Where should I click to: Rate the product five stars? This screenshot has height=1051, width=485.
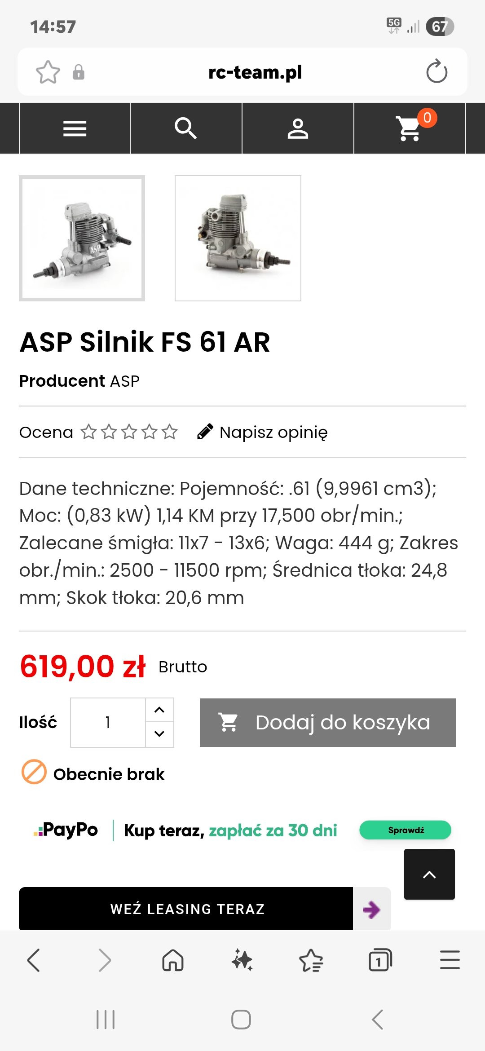(x=170, y=432)
